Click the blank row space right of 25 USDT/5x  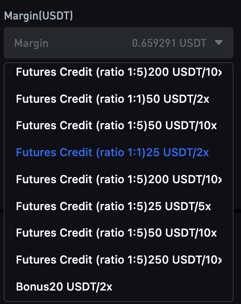coord(222,206)
